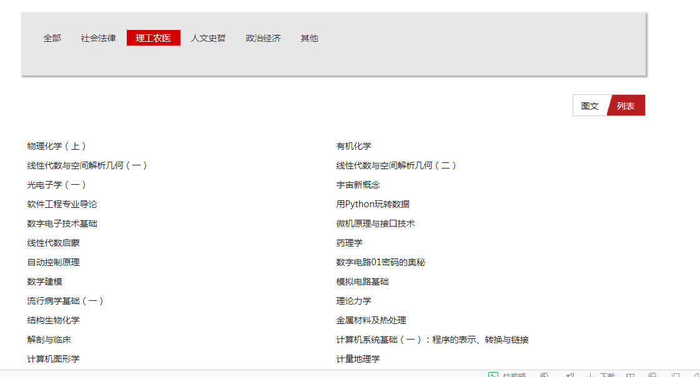Click the 用Python玩转数据 course
Viewport: 700px width, 377px height.
[373, 204]
